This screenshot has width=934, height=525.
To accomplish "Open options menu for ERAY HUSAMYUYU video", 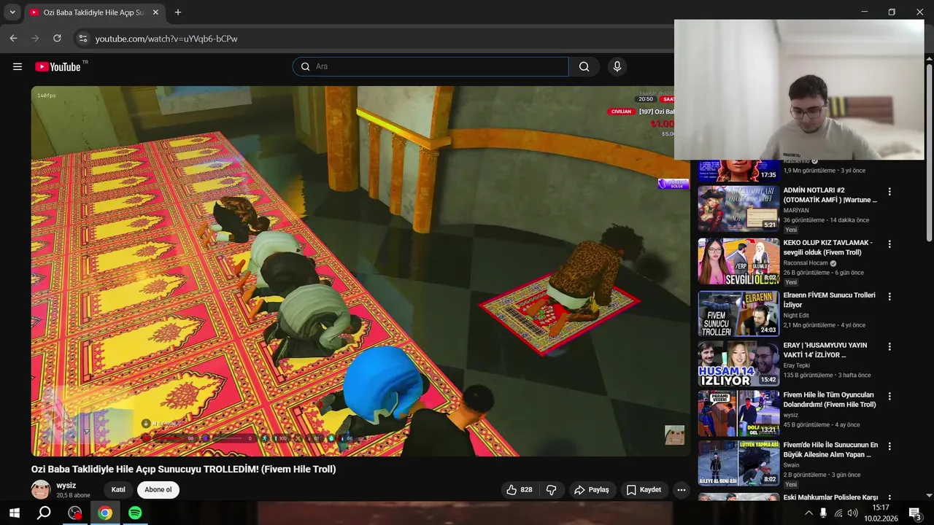I will (889, 346).
